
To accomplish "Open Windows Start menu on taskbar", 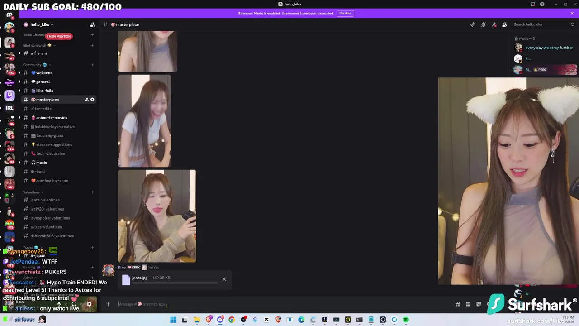I will point(173,320).
